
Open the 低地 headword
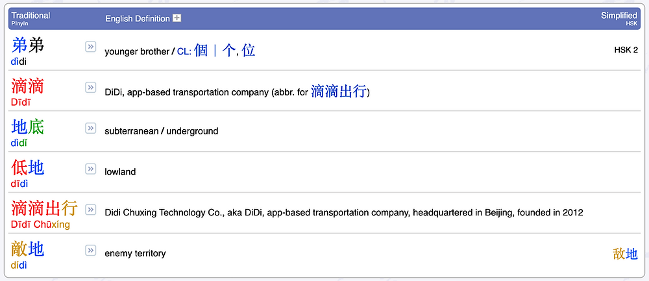(28, 167)
